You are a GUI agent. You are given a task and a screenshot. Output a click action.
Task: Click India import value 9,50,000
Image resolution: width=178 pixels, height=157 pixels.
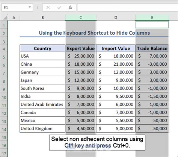pos(116,96)
